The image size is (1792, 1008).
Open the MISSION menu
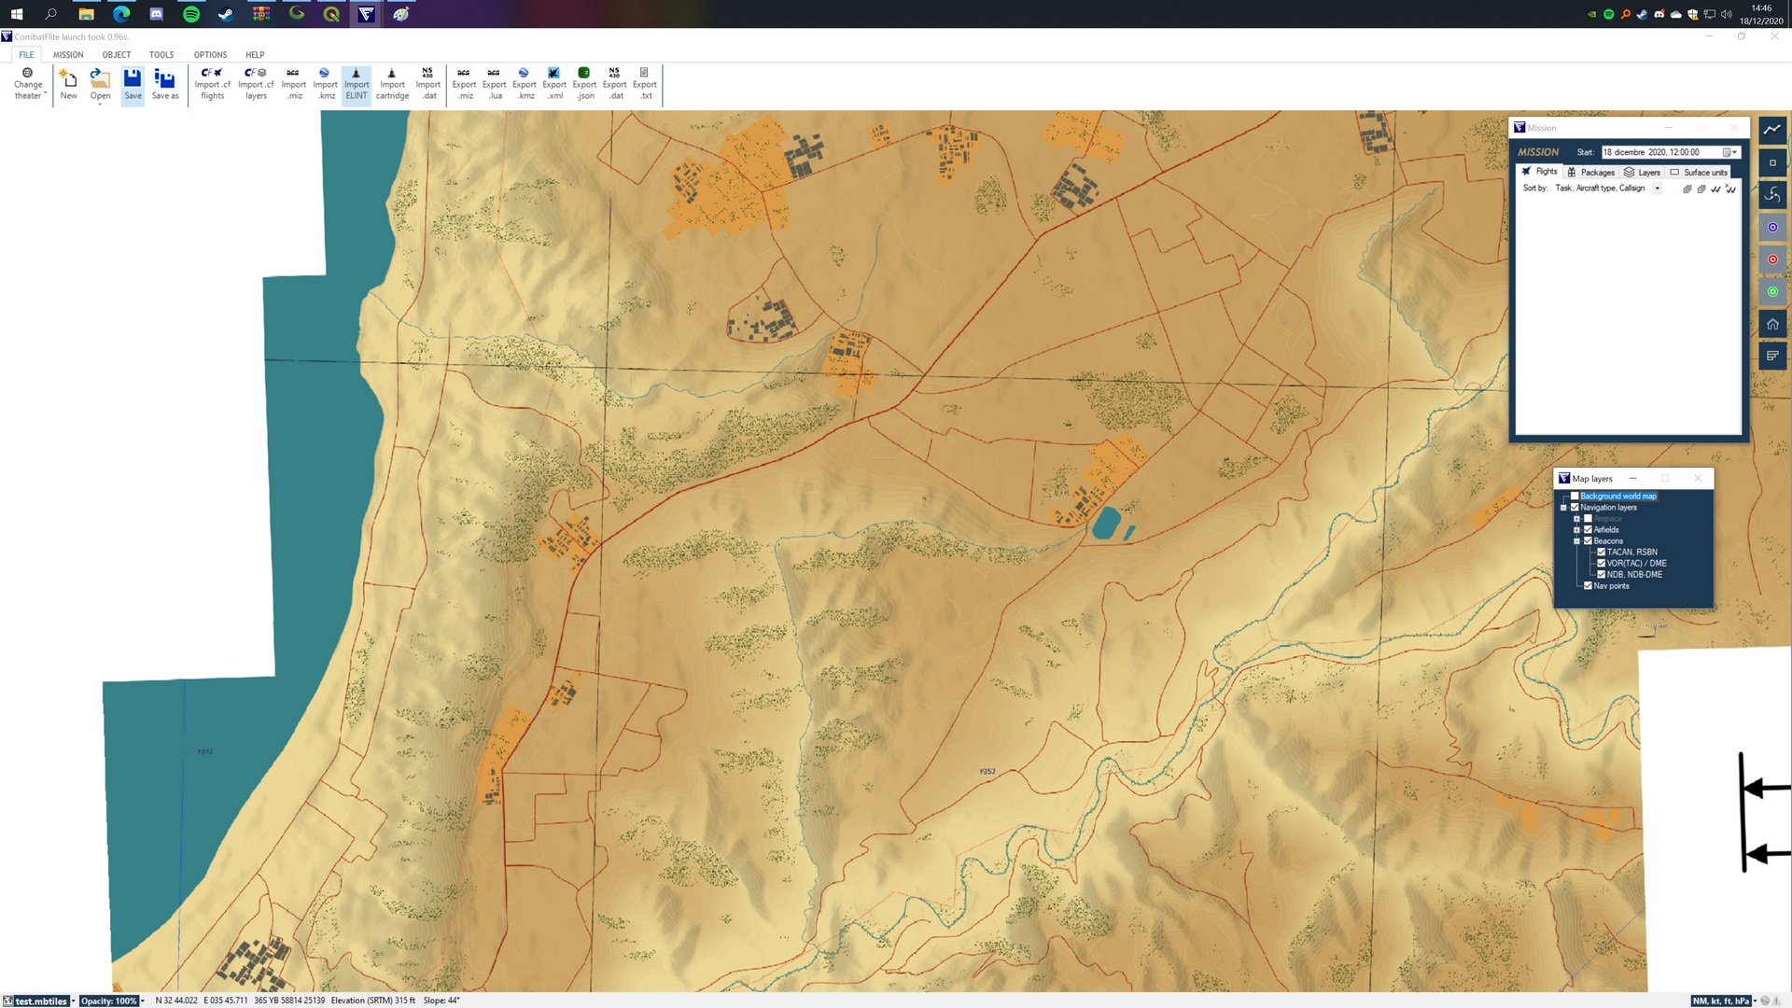[68, 55]
